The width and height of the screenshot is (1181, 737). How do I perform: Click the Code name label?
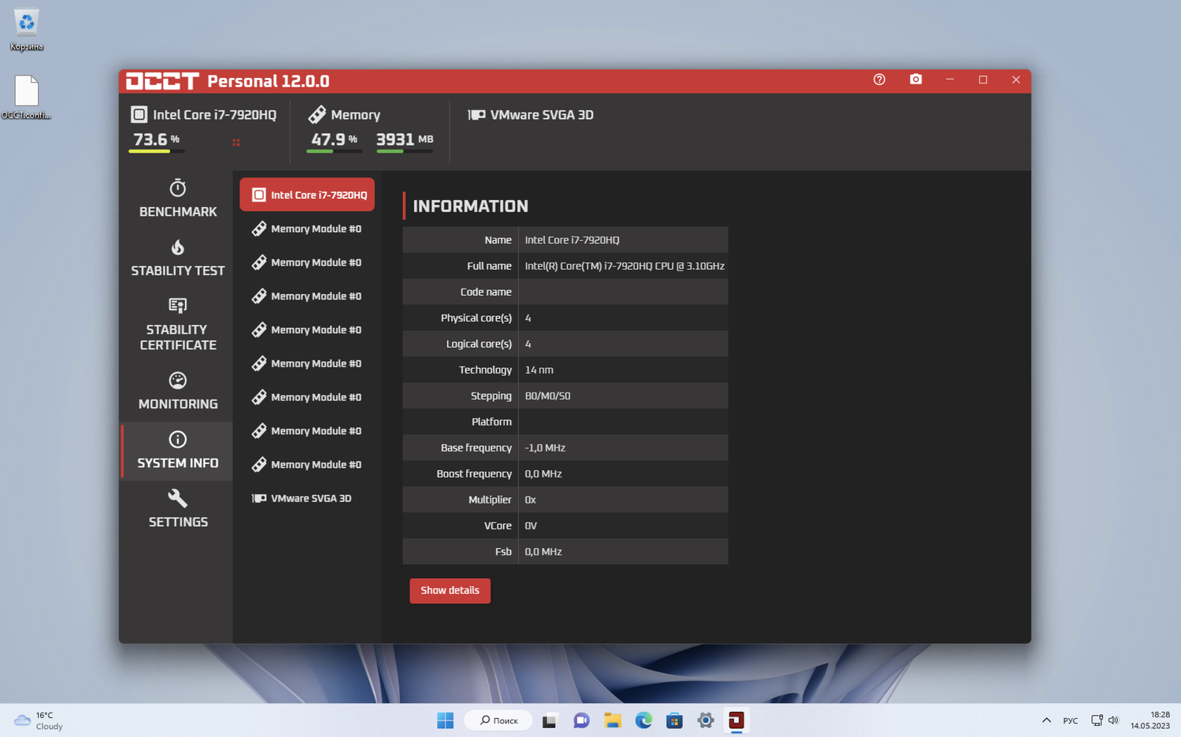click(486, 292)
